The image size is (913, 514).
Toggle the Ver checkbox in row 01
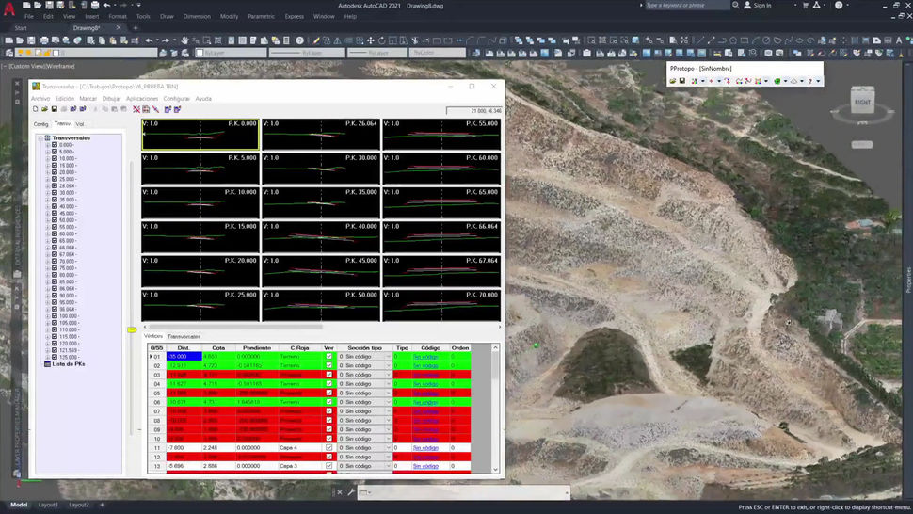[x=328, y=357]
